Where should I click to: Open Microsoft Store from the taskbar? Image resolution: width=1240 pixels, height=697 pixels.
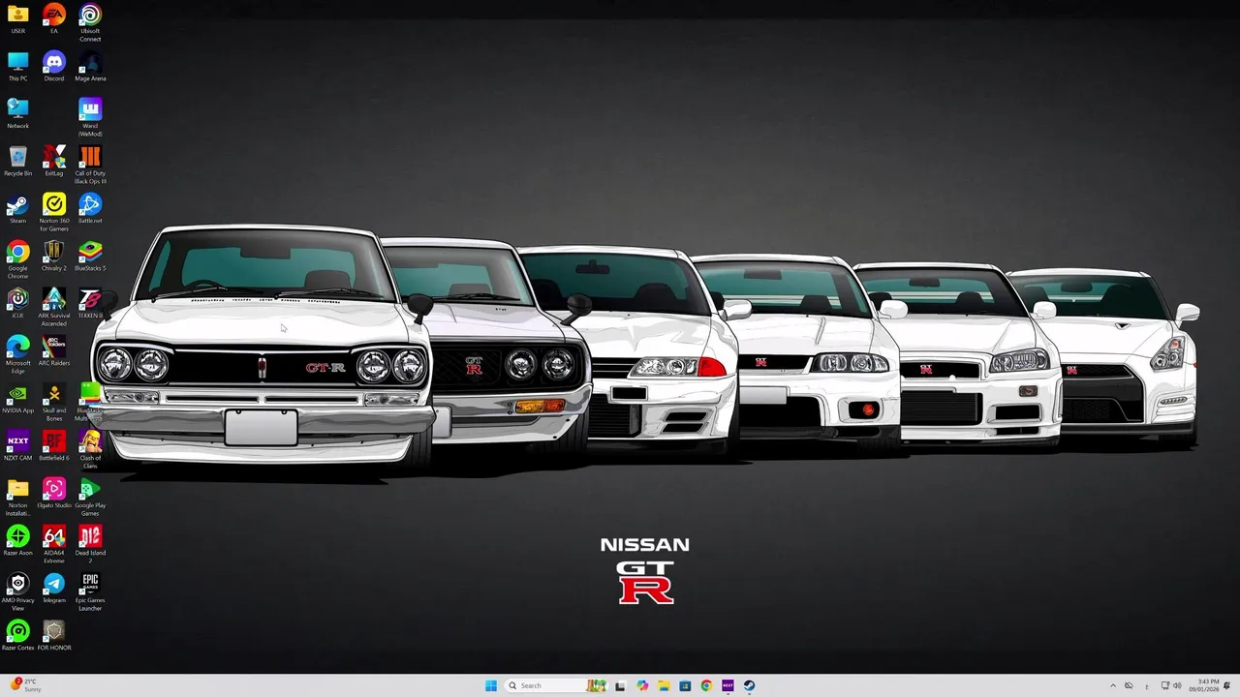[x=685, y=685]
